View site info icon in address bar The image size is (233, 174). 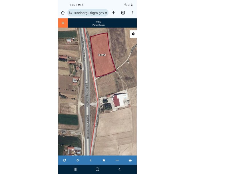click(71, 13)
